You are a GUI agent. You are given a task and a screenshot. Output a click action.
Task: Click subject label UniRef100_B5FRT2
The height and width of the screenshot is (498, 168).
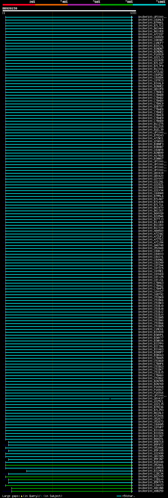[151, 445]
